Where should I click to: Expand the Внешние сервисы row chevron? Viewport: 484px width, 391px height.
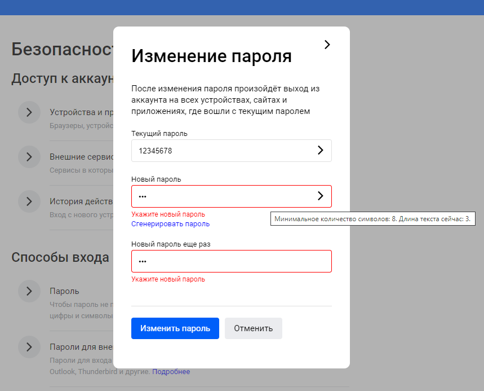tap(29, 157)
